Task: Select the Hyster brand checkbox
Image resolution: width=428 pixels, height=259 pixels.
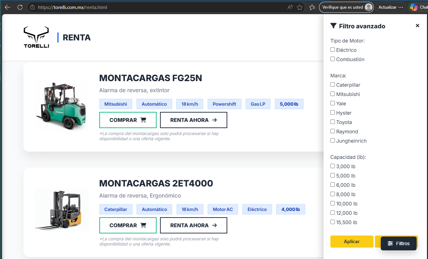Action: point(332,113)
